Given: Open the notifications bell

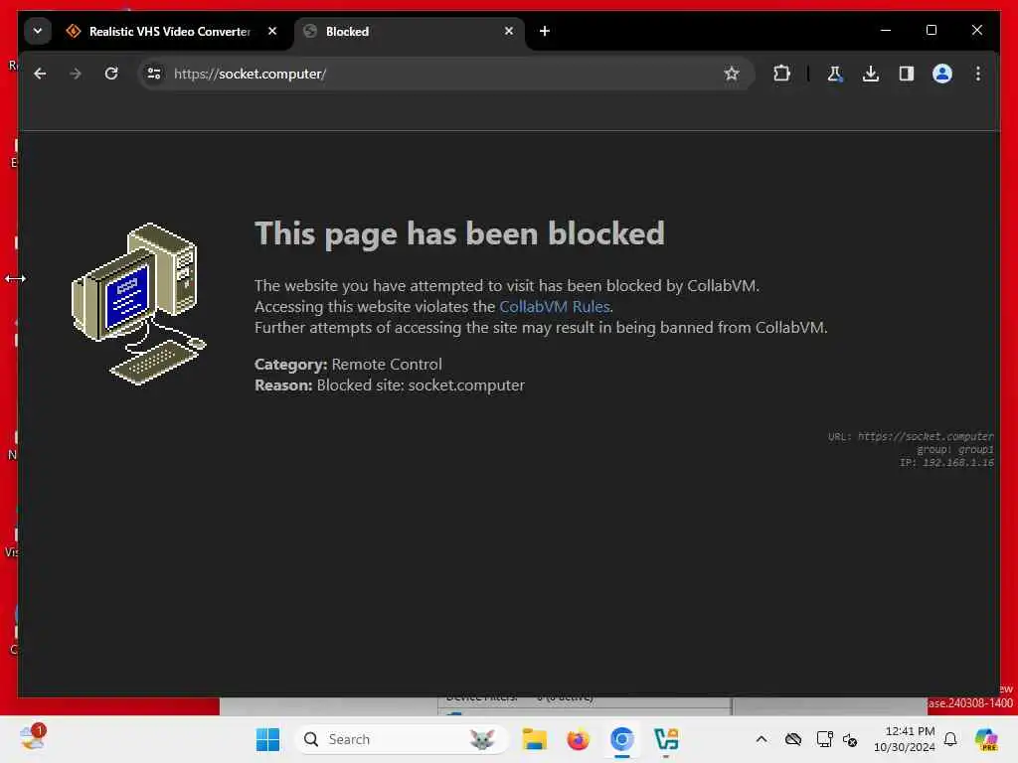Looking at the screenshot, I should 950,739.
